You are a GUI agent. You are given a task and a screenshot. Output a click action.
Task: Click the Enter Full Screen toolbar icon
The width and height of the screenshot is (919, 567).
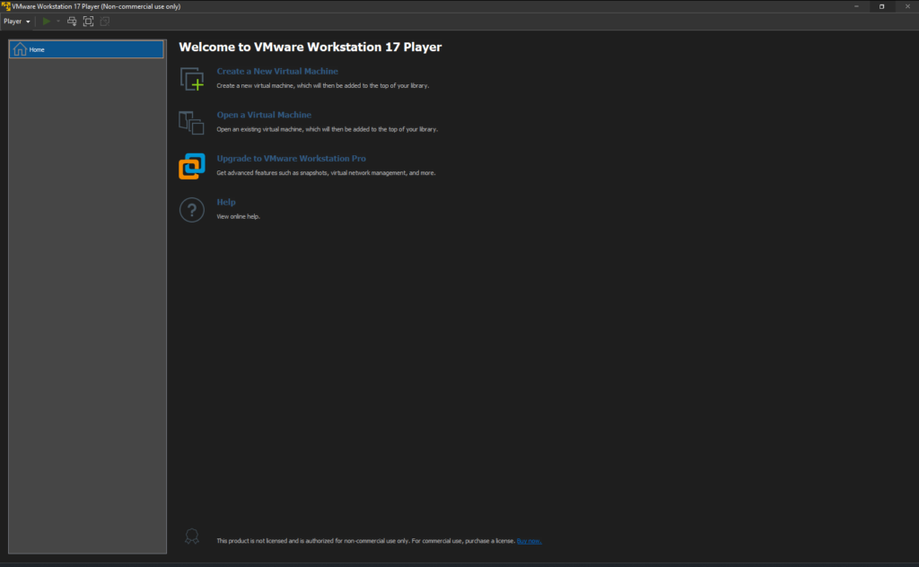[87, 21]
